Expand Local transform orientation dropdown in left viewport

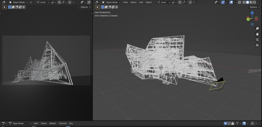click(43, 2)
